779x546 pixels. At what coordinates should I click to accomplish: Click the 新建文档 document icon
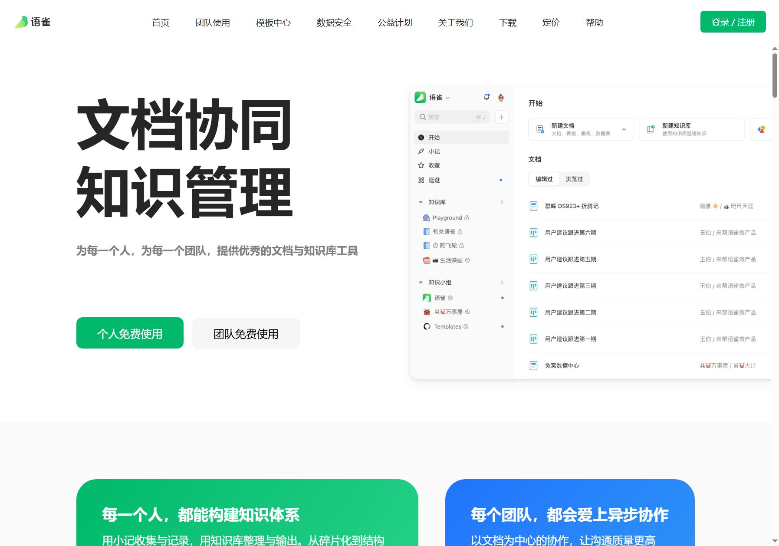tap(540, 129)
